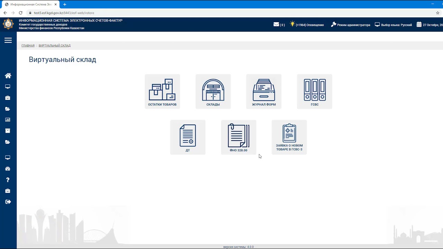Screen dimensions: 443x249
Task: Bookmark the page with the star icon
Action: pos(438,13)
